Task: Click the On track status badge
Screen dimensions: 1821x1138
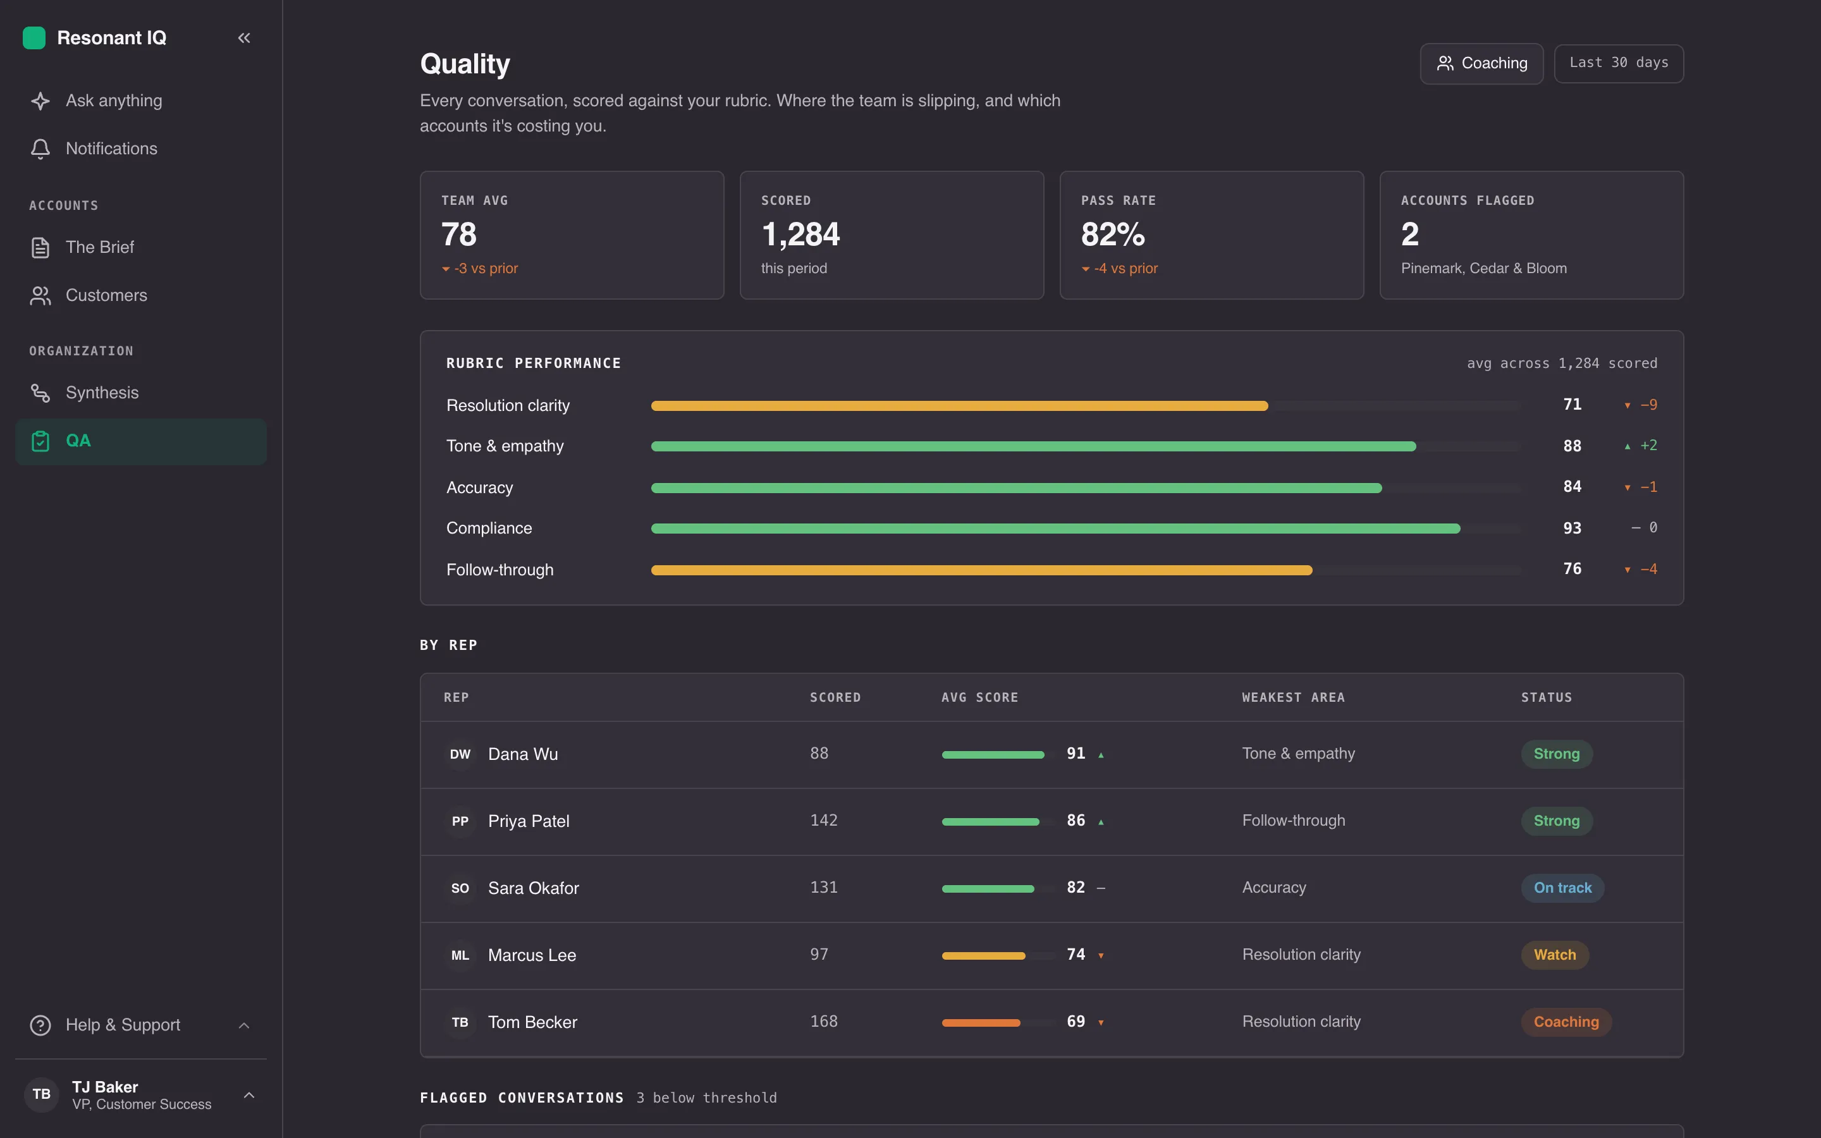Action: [1562, 888]
